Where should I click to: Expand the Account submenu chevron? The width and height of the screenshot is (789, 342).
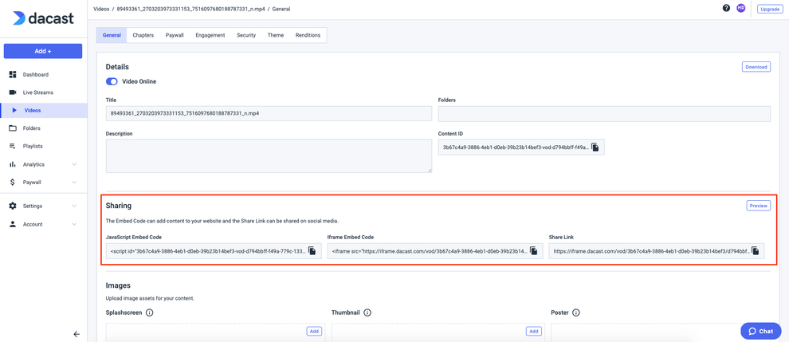pos(74,224)
